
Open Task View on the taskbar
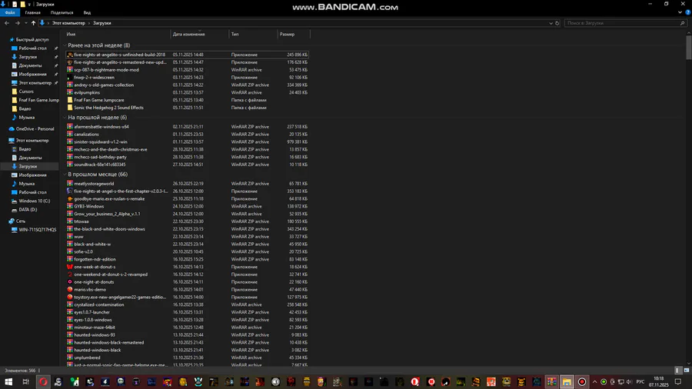[x=25, y=381]
